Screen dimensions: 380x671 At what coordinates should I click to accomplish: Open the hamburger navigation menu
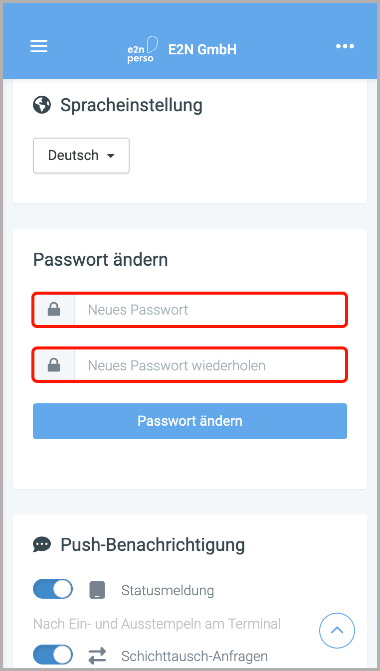[39, 46]
